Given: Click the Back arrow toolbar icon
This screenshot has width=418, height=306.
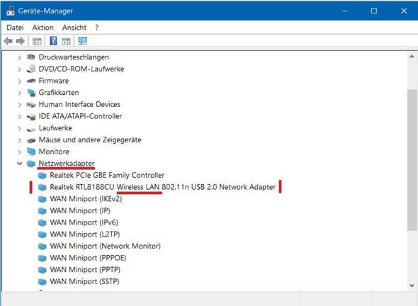Looking at the screenshot, I should pos(9,41).
